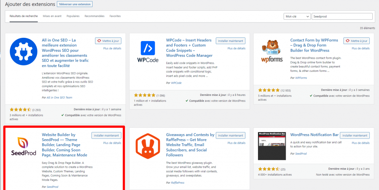
Task: Open the All in One SEO Team author link
Action: pyautogui.click(x=59, y=97)
